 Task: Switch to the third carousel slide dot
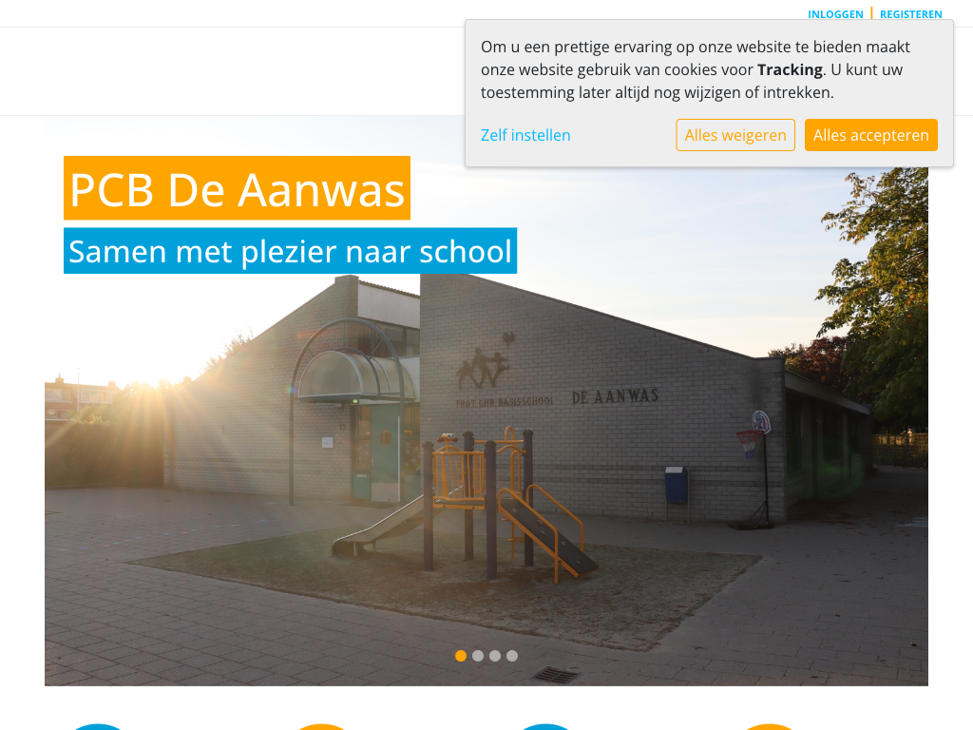494,656
